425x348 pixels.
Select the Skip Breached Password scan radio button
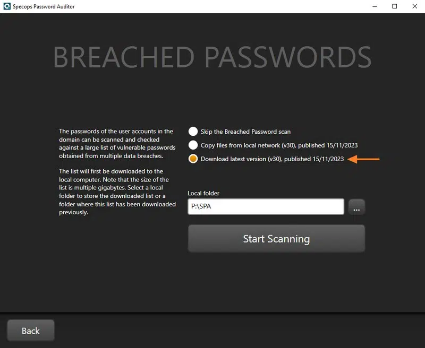[x=193, y=132]
